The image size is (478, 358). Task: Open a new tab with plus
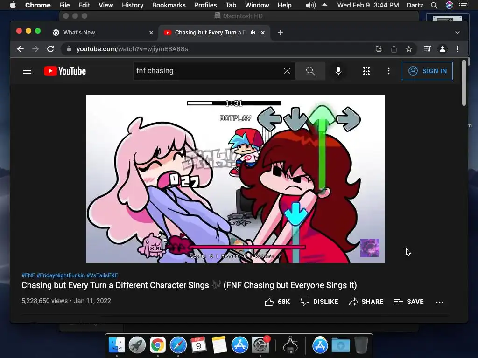tap(281, 33)
